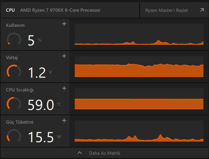
Task: Click the Kullanım usage history graph
Action: [x=139, y=34]
